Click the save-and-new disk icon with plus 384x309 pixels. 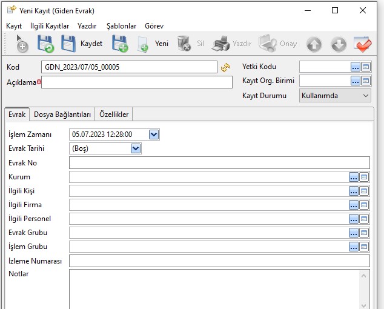[x=120, y=44]
